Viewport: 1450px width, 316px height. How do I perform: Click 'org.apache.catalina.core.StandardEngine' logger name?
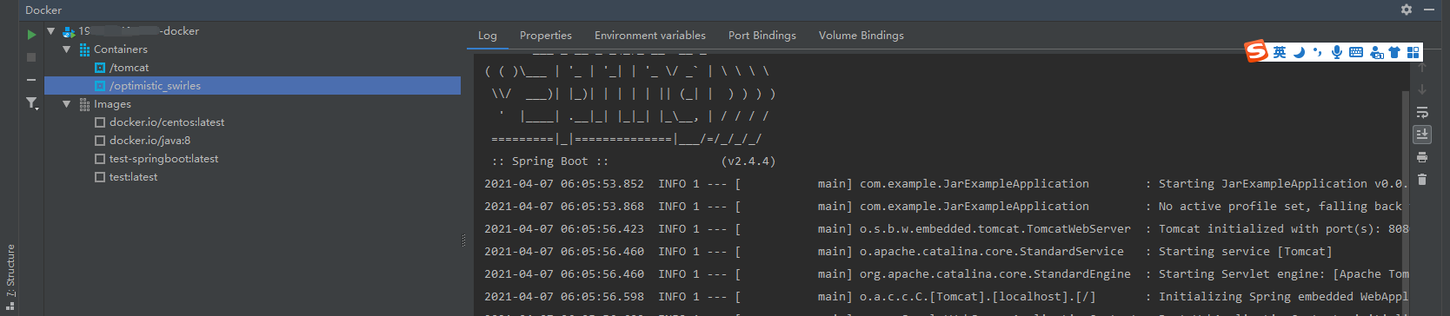tap(995, 274)
